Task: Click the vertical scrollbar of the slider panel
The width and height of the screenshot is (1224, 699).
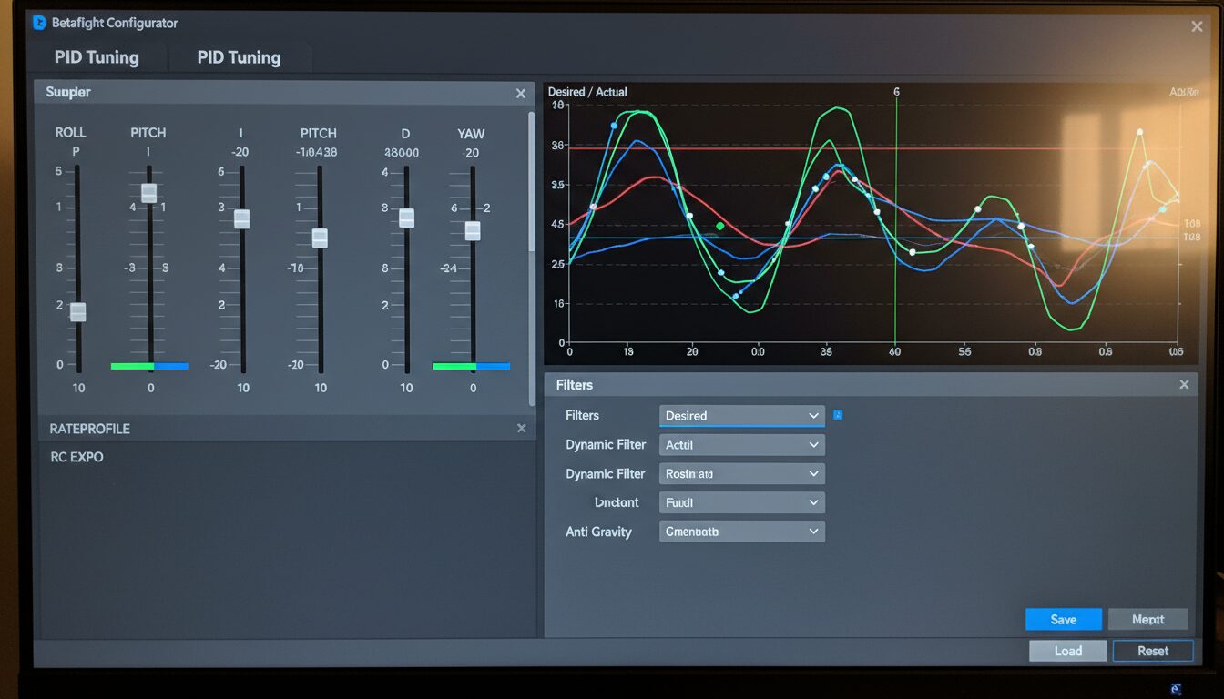Action: click(532, 182)
